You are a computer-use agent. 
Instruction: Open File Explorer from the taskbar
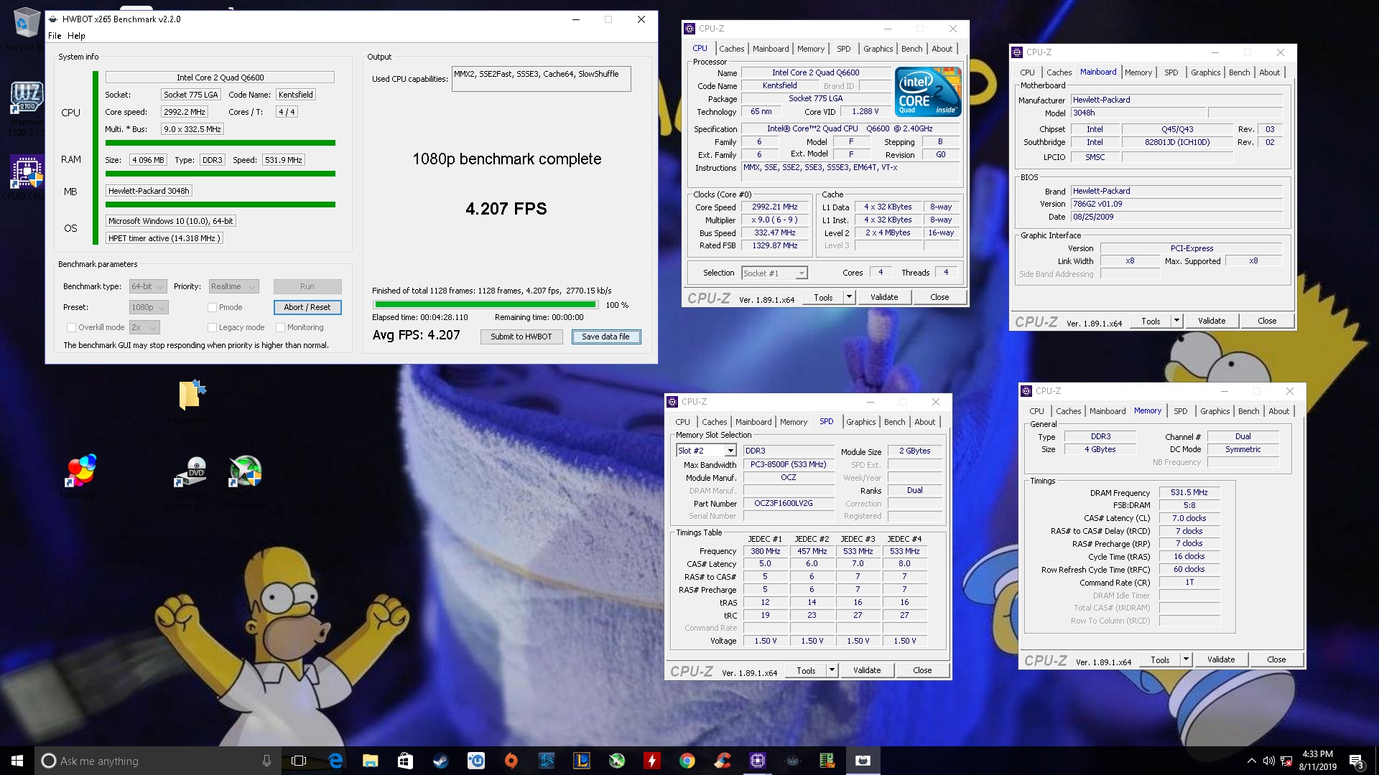[x=371, y=761]
